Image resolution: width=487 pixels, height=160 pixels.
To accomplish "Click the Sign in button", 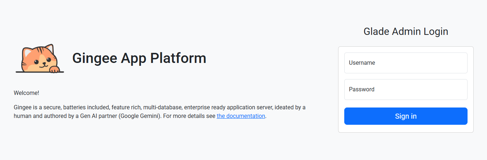I will click(406, 116).
